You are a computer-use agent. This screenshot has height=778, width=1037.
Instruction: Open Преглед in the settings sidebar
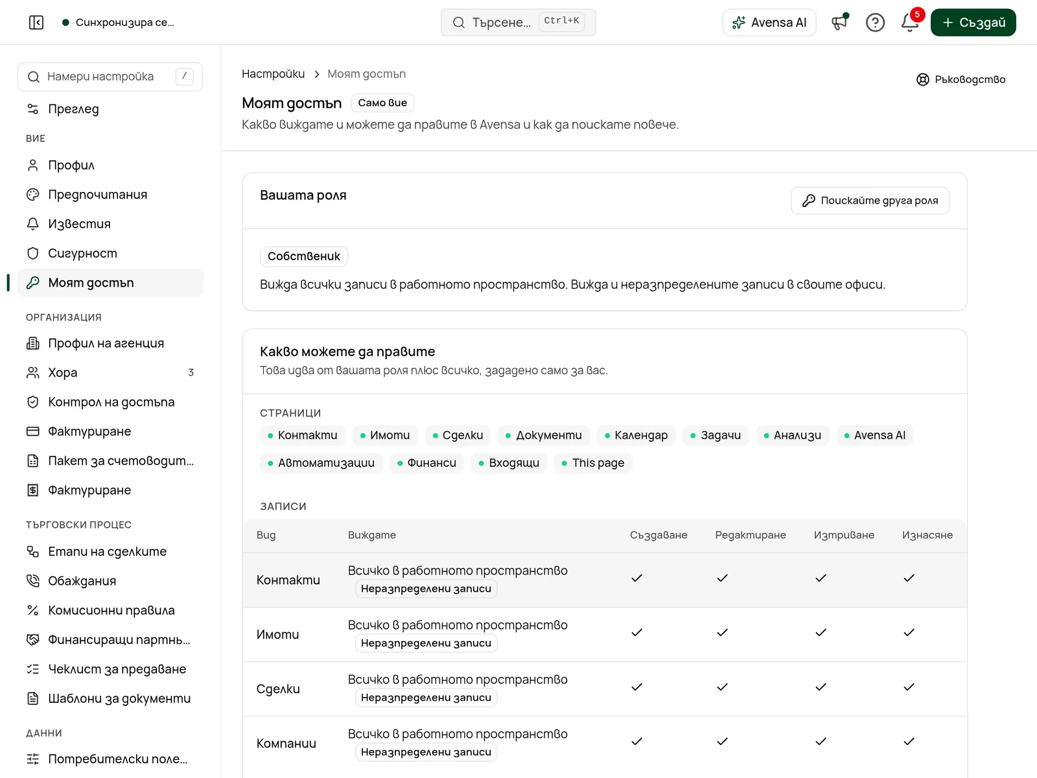[110, 109]
